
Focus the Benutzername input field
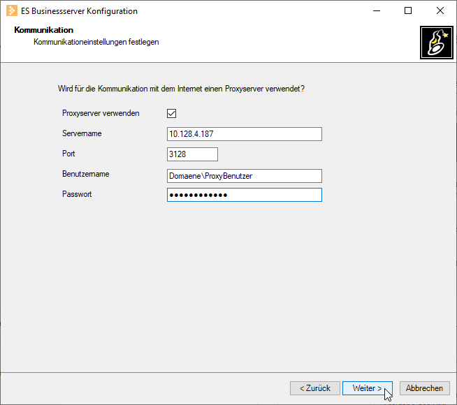point(245,176)
